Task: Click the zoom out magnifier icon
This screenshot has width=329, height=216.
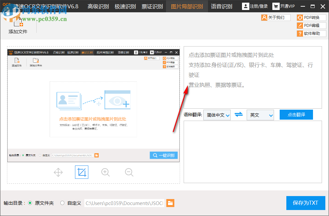Action: [x=129, y=172]
